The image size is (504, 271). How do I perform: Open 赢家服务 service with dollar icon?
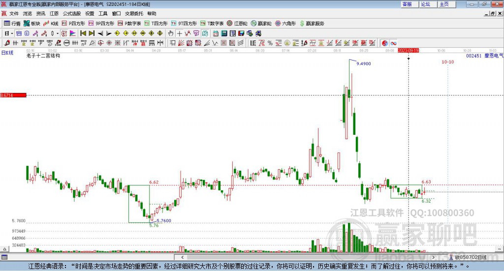[x=312, y=24]
